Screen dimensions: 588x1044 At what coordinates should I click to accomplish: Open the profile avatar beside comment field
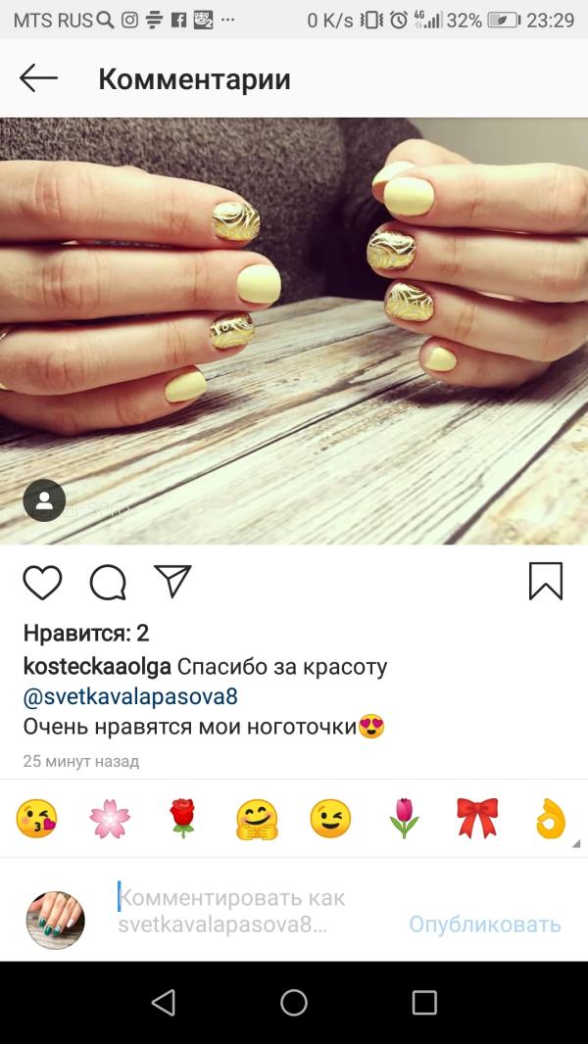click(x=55, y=921)
